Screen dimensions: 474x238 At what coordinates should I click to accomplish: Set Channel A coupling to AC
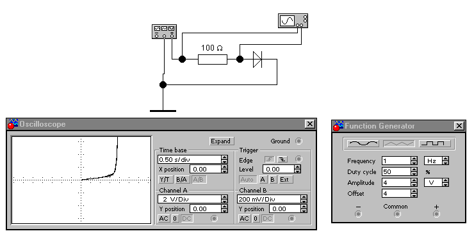point(163,218)
